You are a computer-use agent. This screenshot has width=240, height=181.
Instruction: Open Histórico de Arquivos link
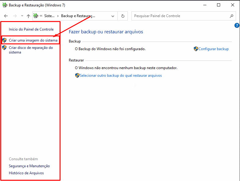[x=26, y=173]
